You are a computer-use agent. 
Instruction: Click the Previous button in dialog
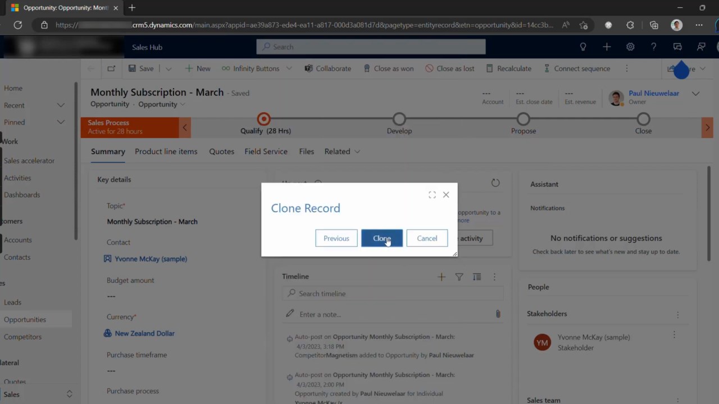336,238
